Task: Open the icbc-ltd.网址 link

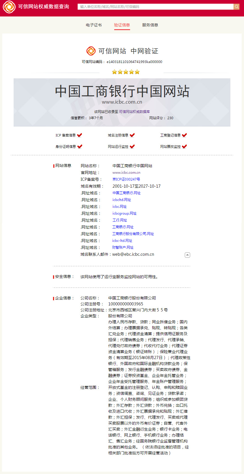Action: tap(122, 241)
